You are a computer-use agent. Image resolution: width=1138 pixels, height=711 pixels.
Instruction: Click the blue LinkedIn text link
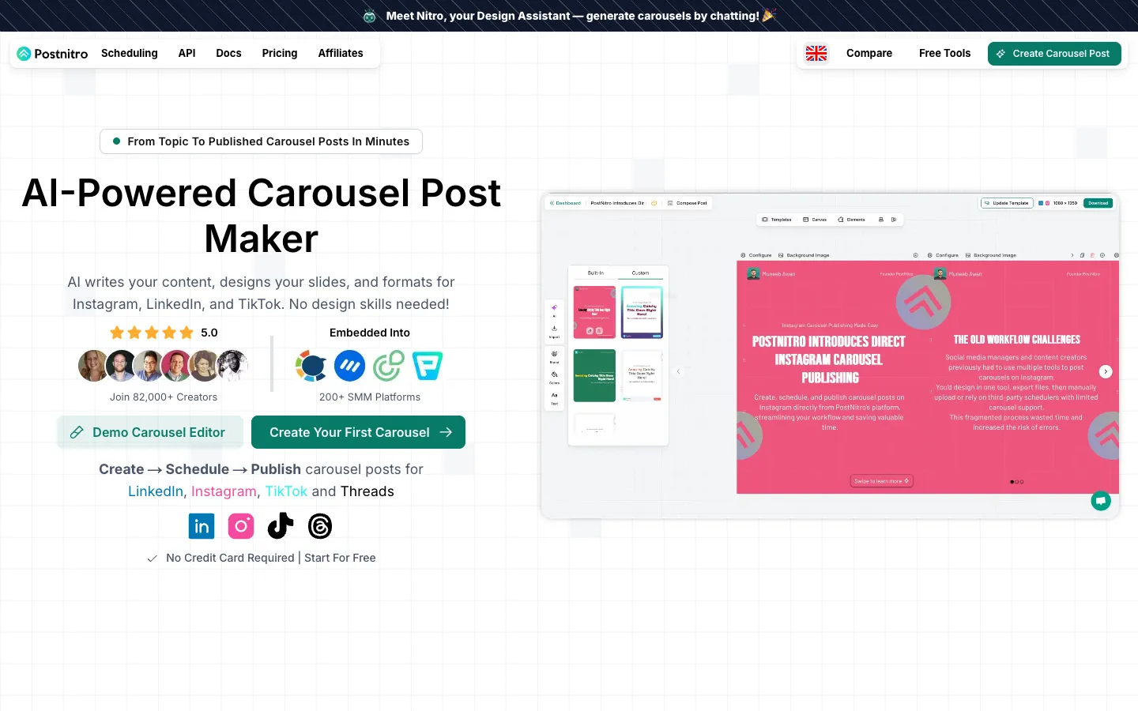coord(156,491)
